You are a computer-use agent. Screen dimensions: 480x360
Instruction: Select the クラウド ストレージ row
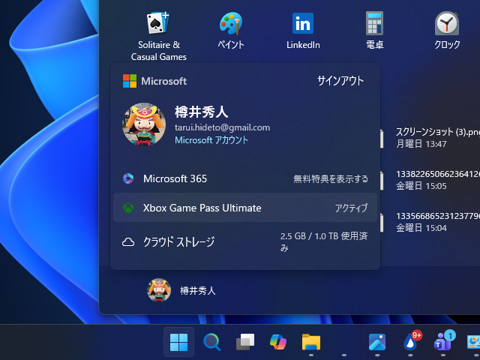245,241
